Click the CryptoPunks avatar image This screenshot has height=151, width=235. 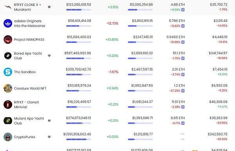pos(8,137)
